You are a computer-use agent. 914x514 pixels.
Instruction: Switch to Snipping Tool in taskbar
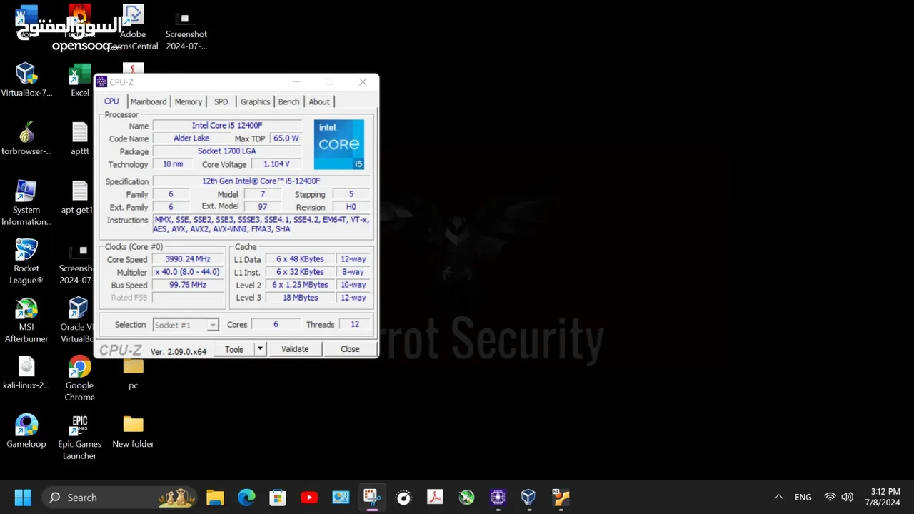click(x=372, y=497)
